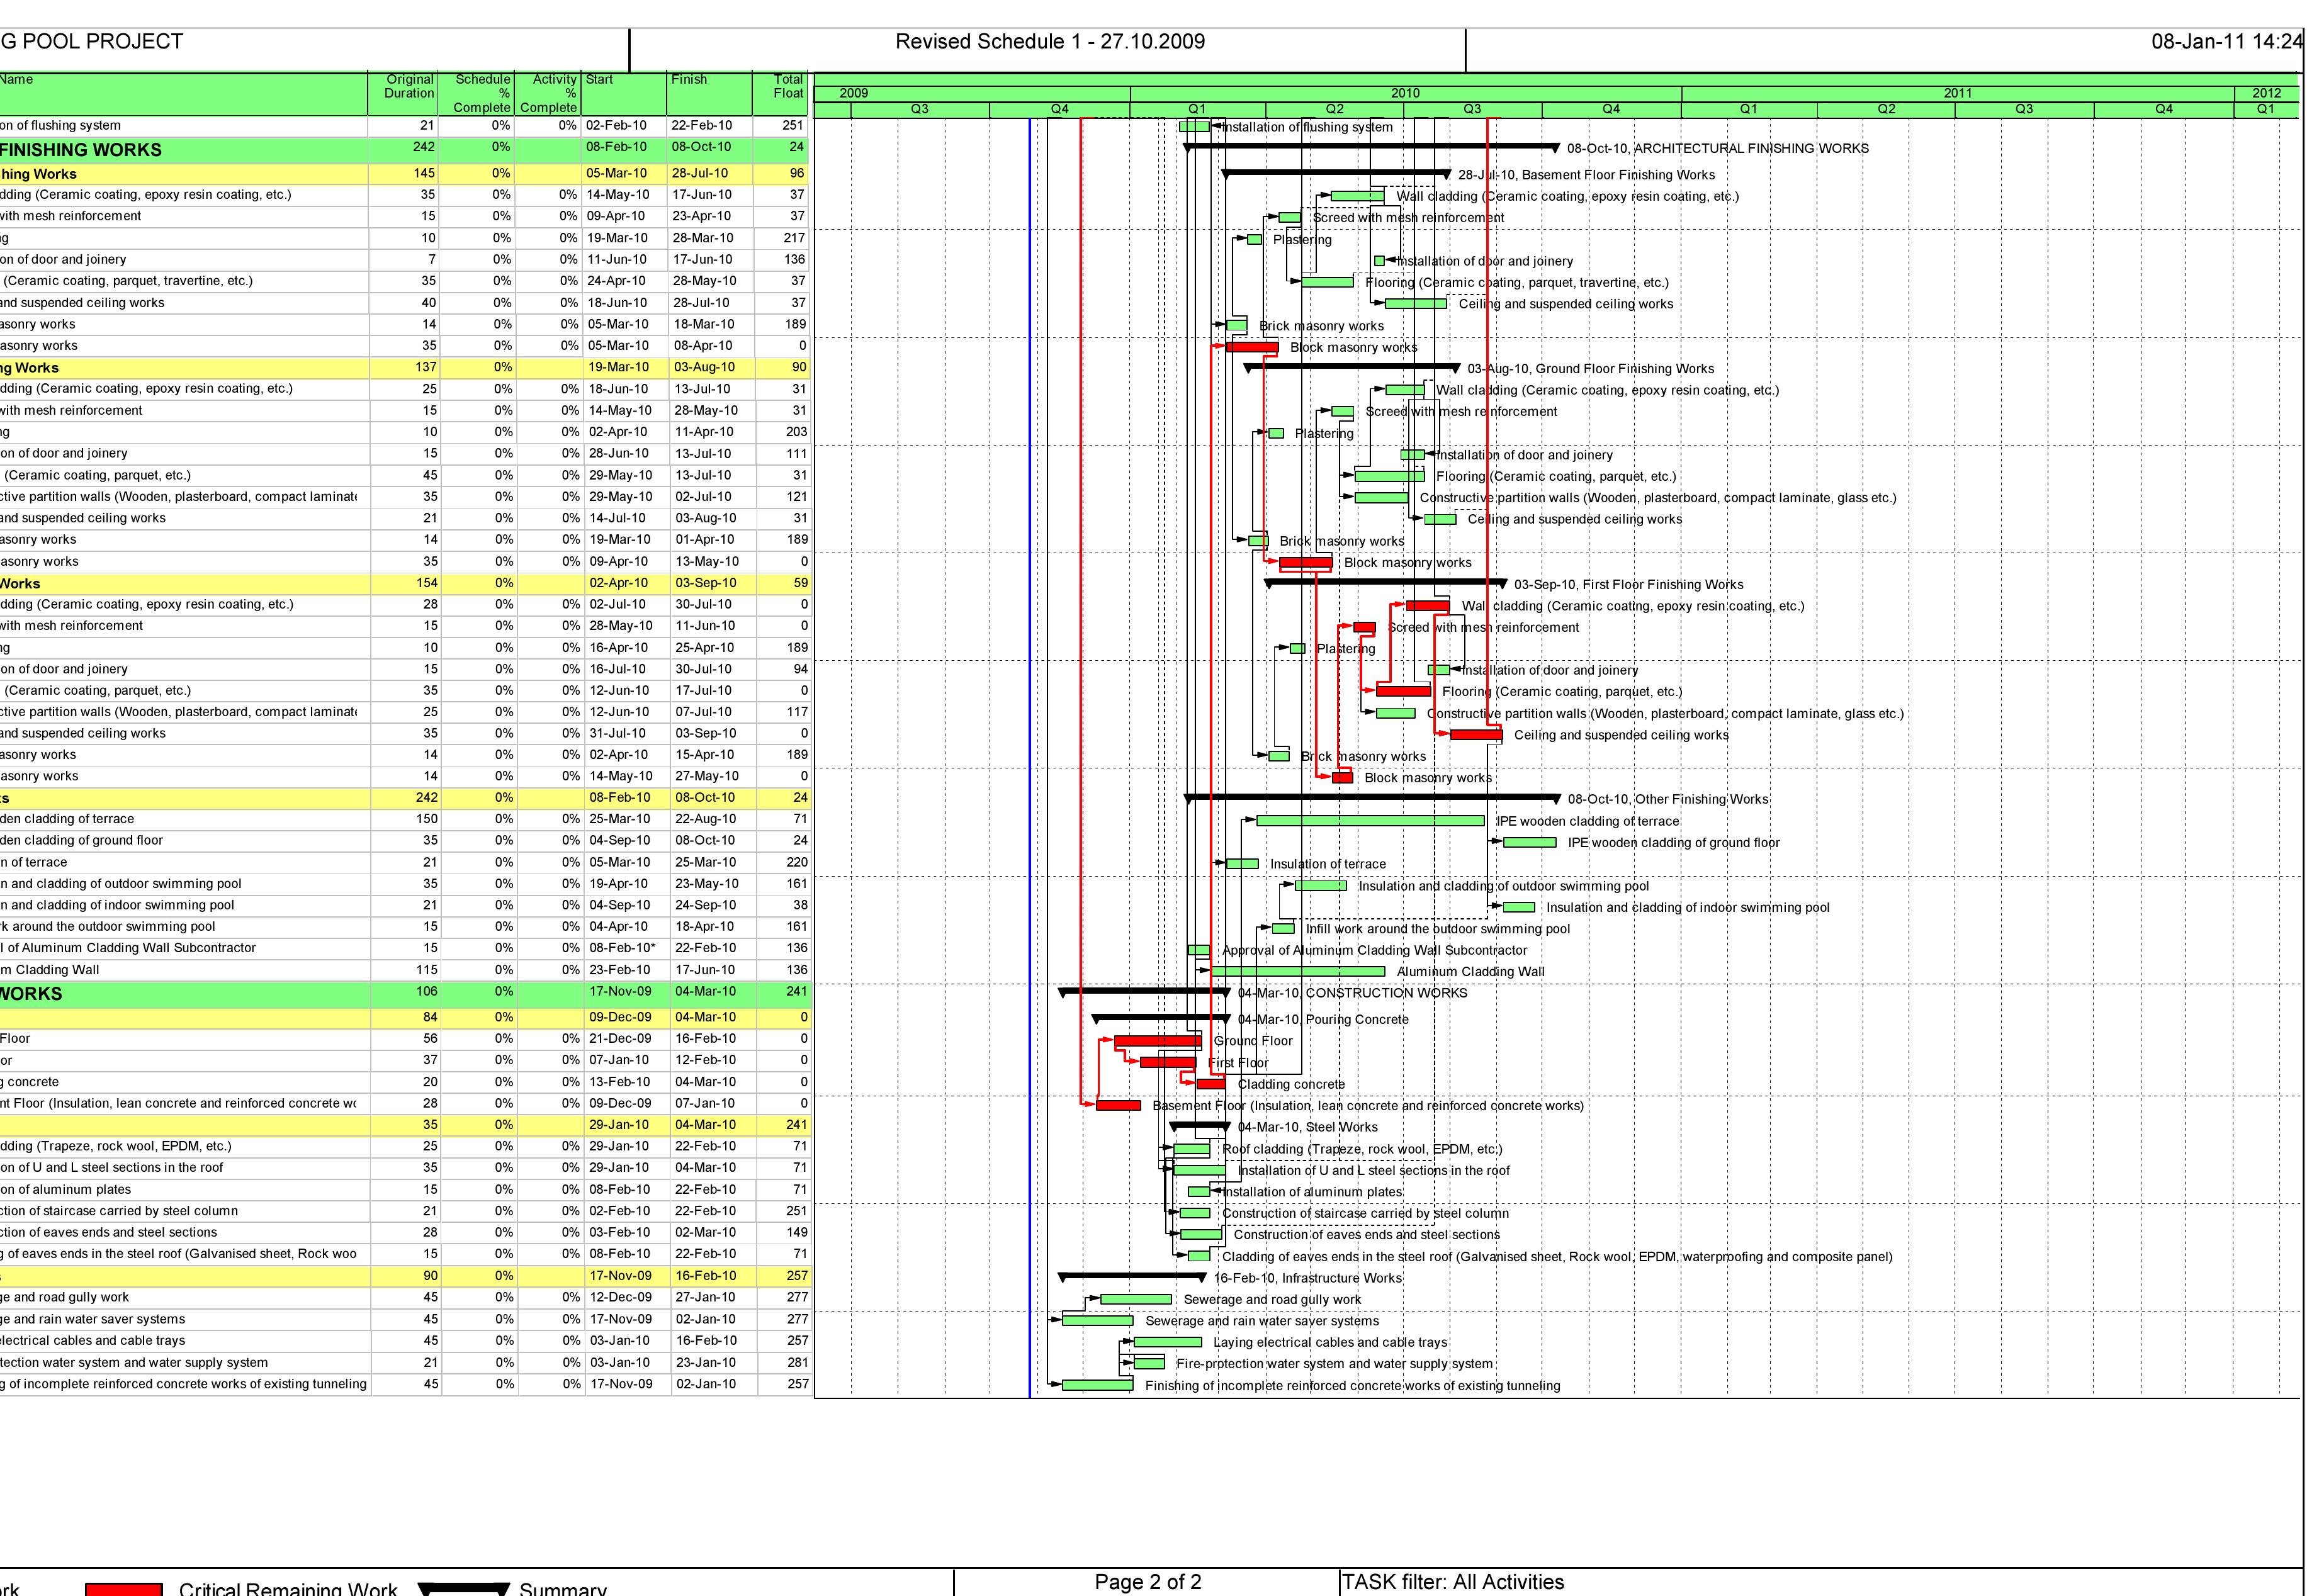
Task: Click the Page 2 of 2 footer label
Action: coord(1150,1583)
